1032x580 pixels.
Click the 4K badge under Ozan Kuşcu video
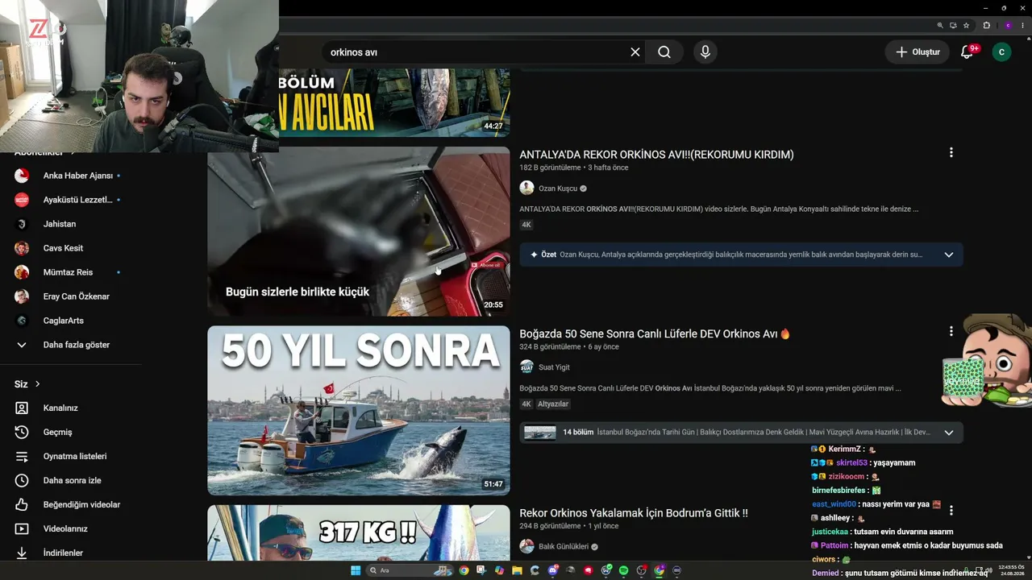click(x=526, y=225)
